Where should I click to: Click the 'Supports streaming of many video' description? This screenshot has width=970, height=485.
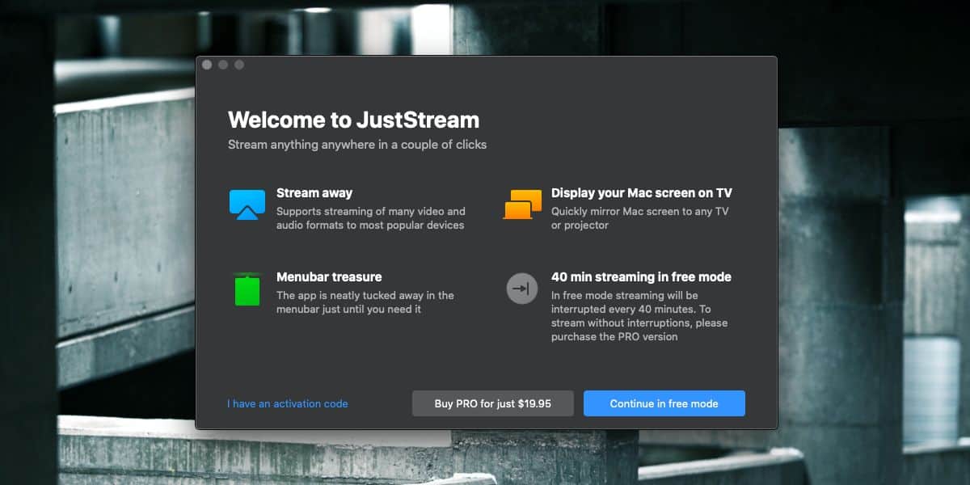[x=371, y=218]
